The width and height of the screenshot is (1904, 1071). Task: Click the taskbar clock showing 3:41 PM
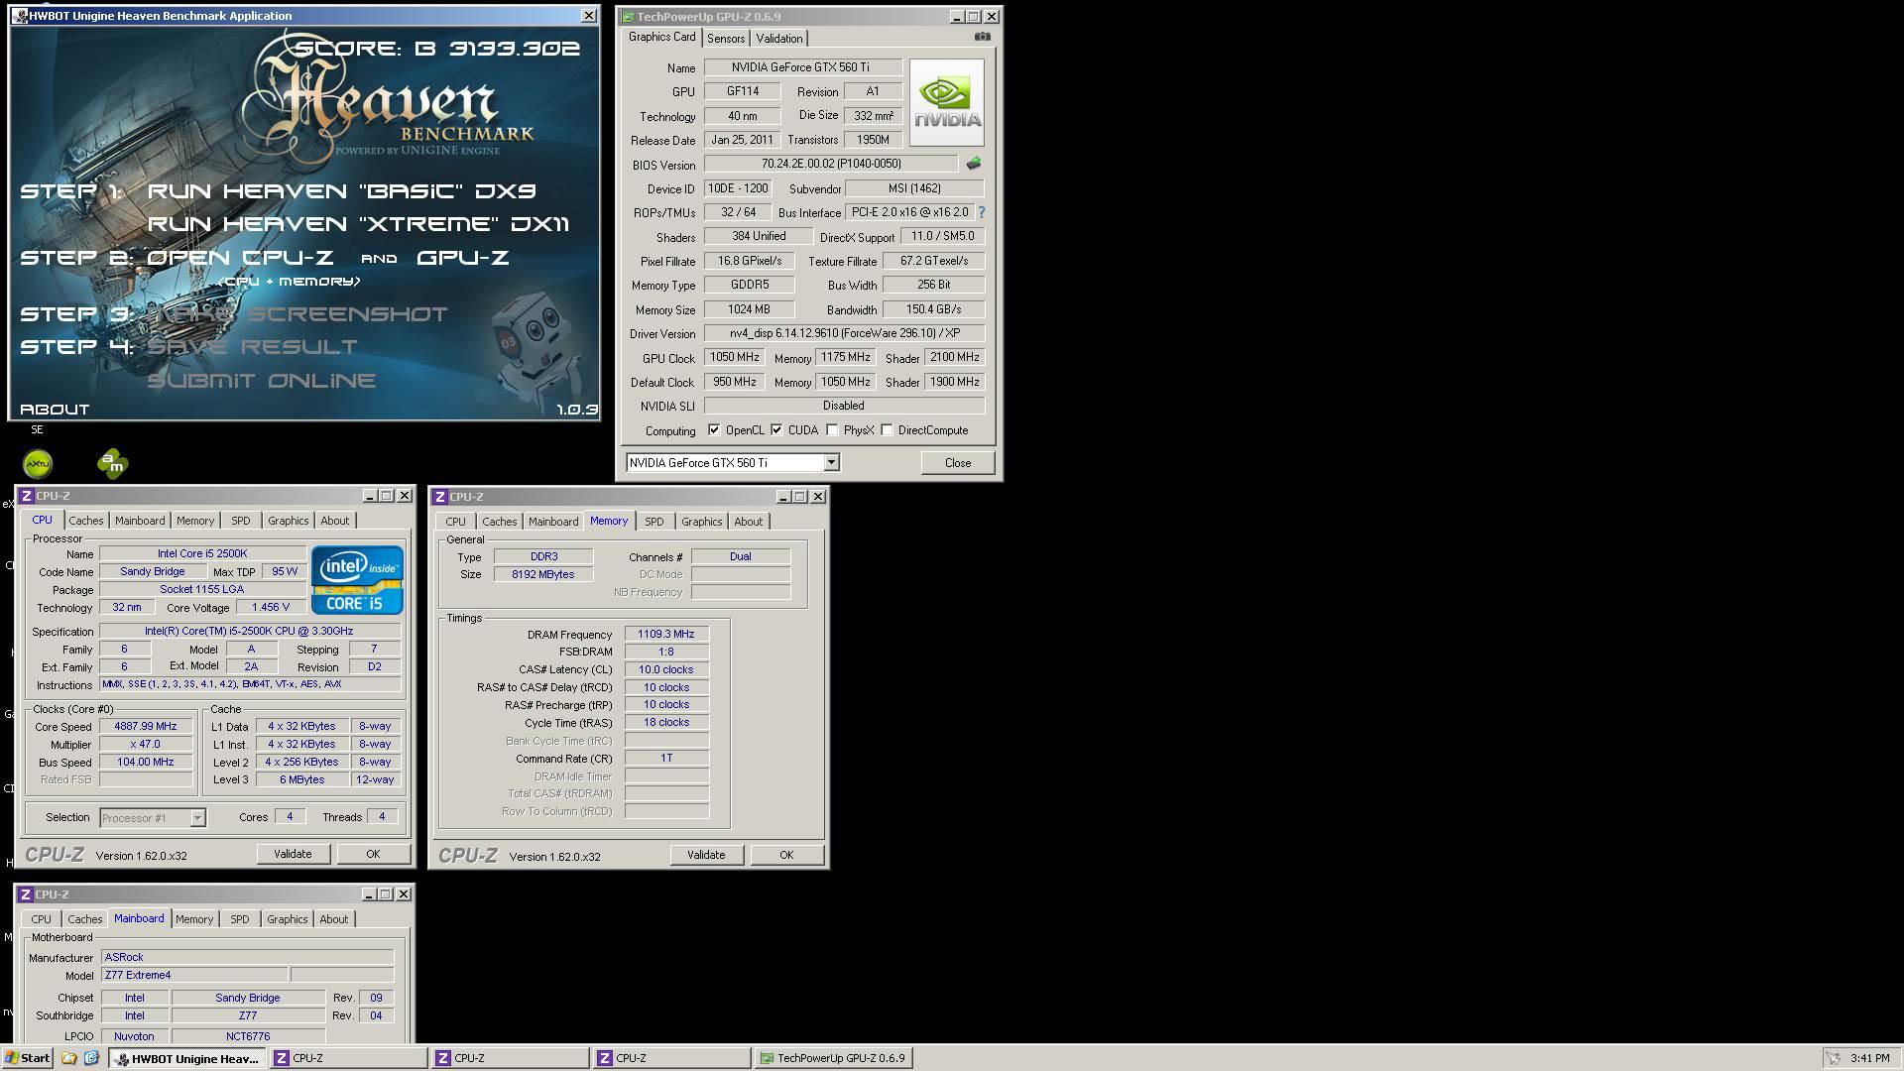click(x=1869, y=1058)
